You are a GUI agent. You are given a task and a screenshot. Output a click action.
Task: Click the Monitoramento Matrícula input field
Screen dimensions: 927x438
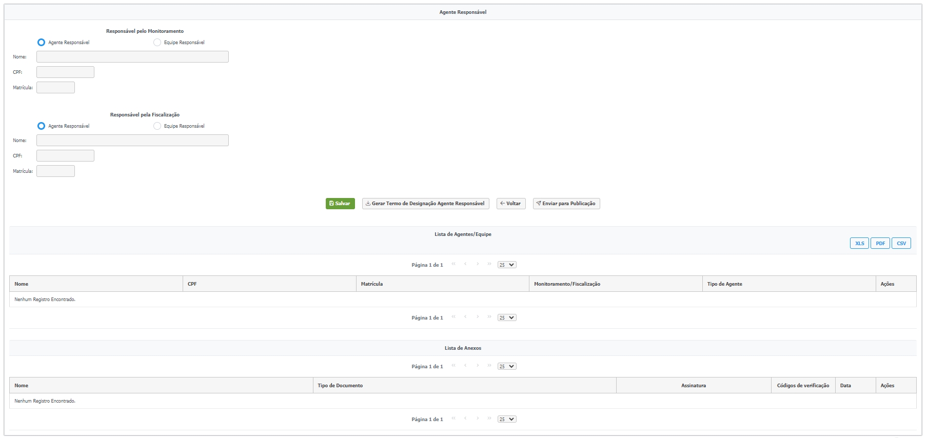[x=55, y=88]
